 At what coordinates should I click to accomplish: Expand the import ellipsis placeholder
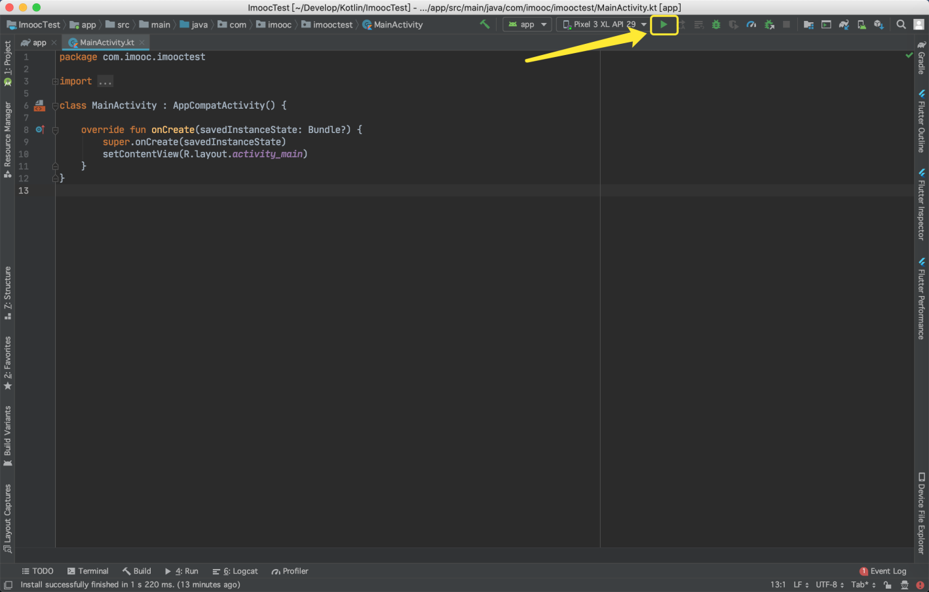(105, 81)
